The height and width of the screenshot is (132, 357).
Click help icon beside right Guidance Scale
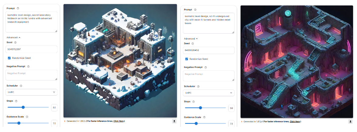point(204,117)
